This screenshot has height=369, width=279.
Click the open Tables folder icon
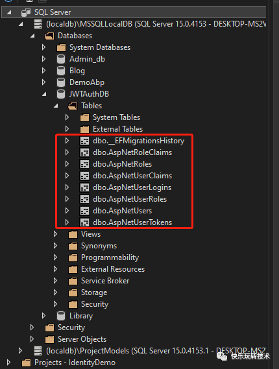click(73, 106)
